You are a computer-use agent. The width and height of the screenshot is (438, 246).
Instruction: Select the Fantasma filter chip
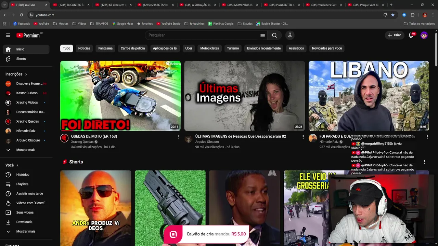(x=105, y=48)
